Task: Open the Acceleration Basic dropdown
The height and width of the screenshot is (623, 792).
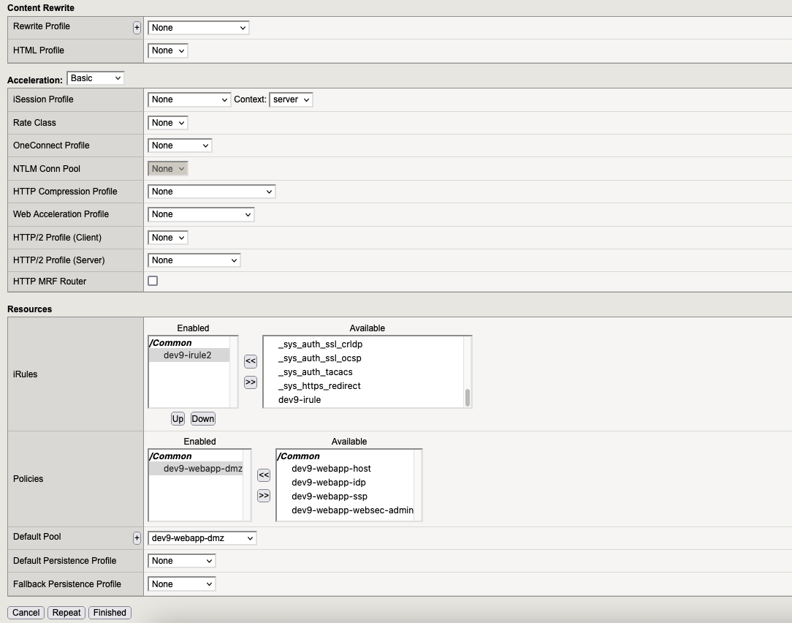Action: point(96,78)
